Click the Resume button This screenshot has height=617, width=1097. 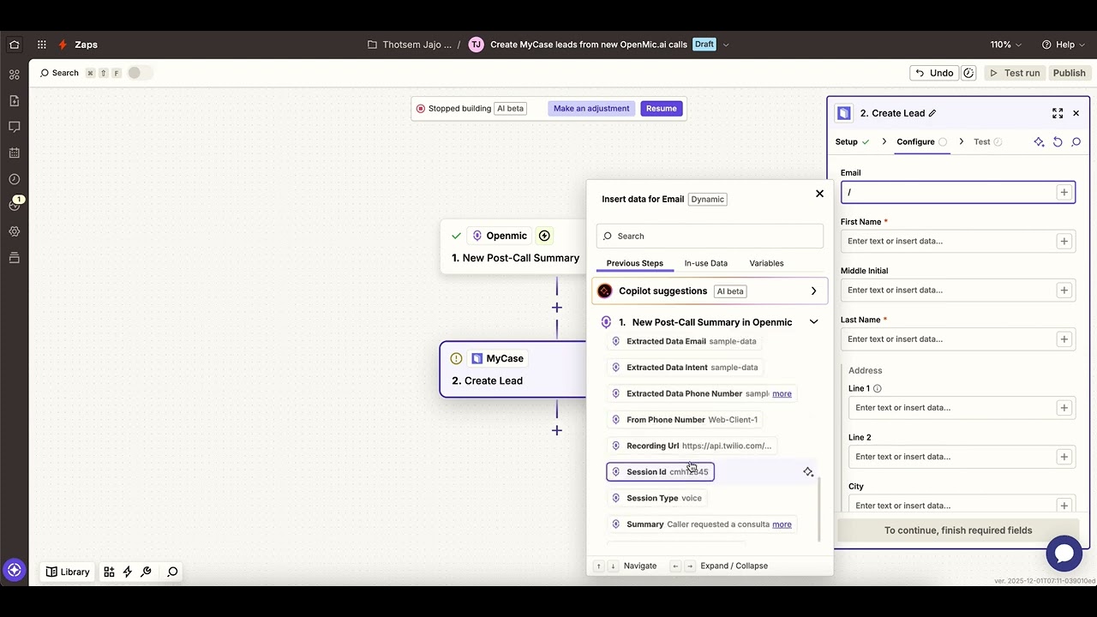pyautogui.click(x=662, y=109)
